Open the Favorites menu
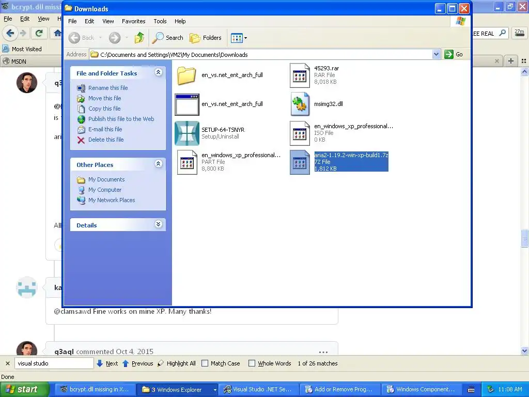Viewport: 529px width, 397px height. (x=134, y=21)
